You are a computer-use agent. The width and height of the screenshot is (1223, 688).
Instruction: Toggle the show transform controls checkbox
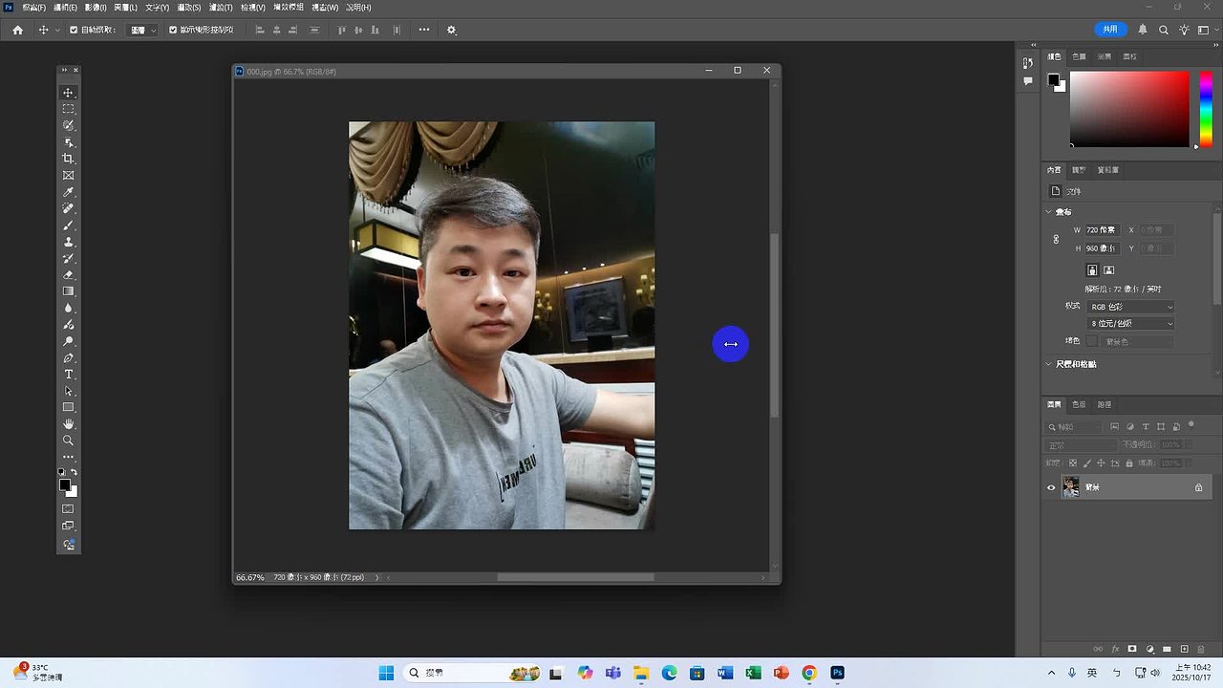(173, 30)
